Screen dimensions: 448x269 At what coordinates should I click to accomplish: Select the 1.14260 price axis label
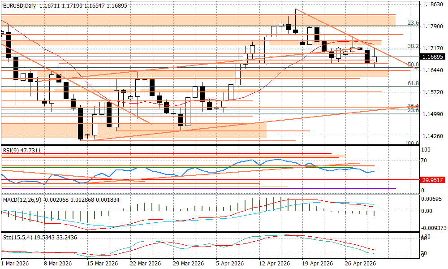tap(432, 136)
